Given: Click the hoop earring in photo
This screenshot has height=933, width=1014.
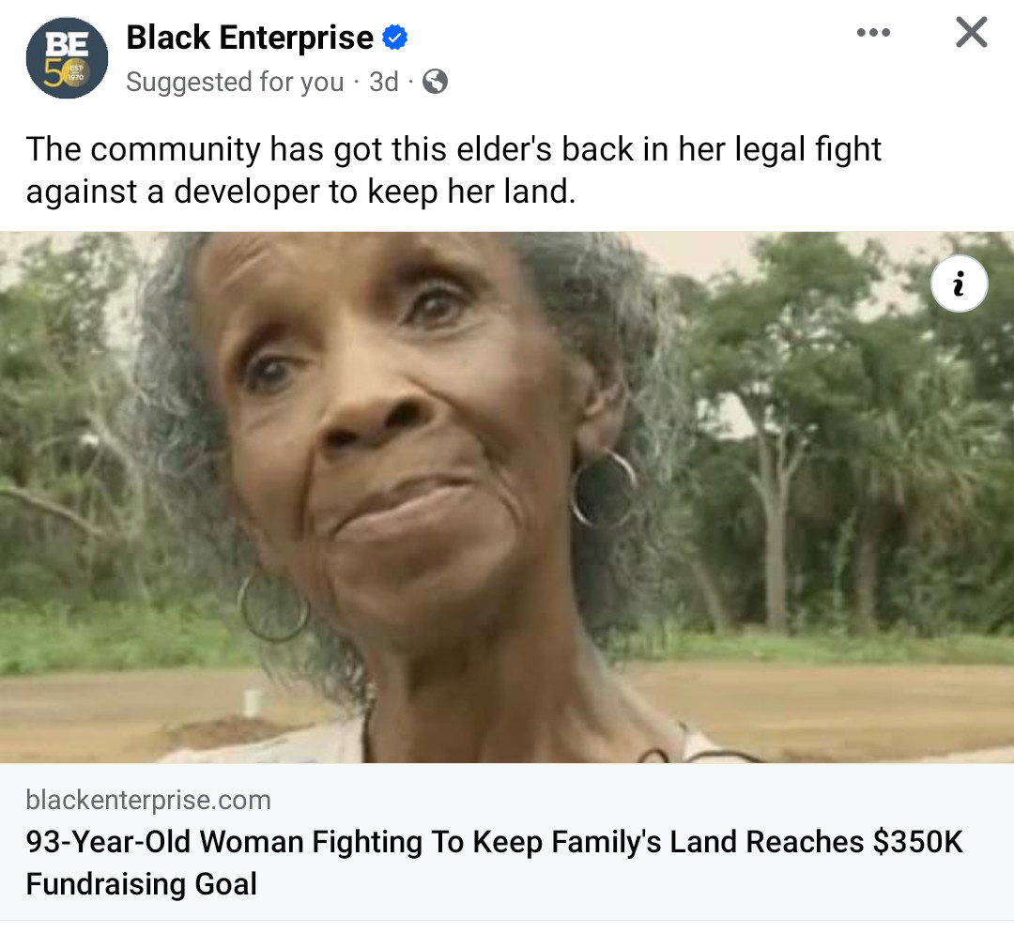Looking at the screenshot, I should (604, 489).
